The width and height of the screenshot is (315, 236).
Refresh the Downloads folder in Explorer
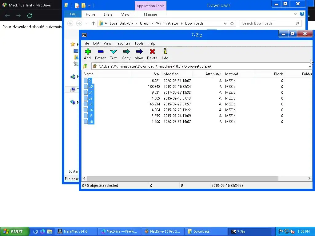tap(232, 23)
